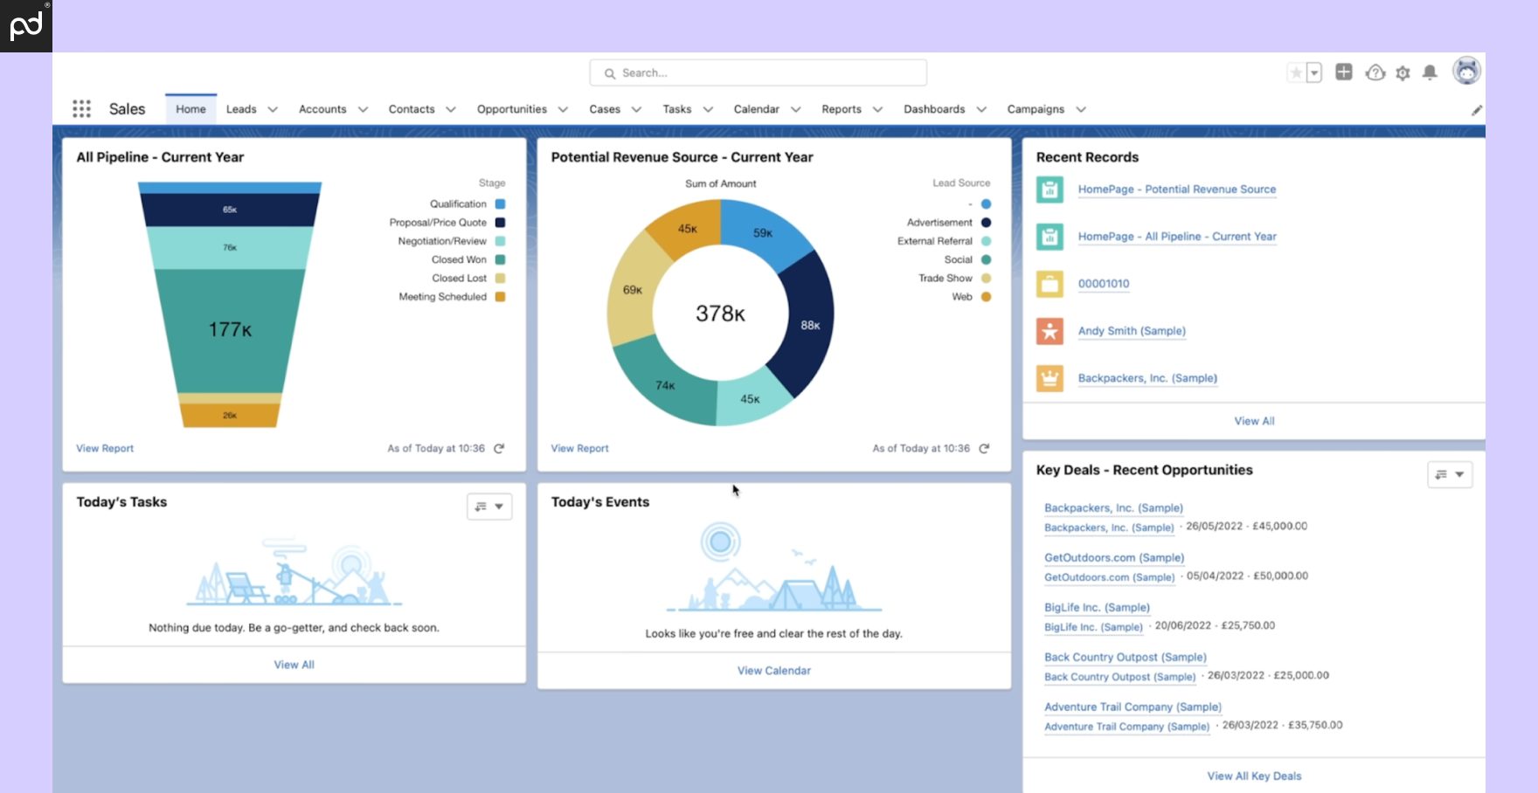Screen dimensions: 1538x793
Task: Click the user avatar icon
Action: pos(1466,71)
